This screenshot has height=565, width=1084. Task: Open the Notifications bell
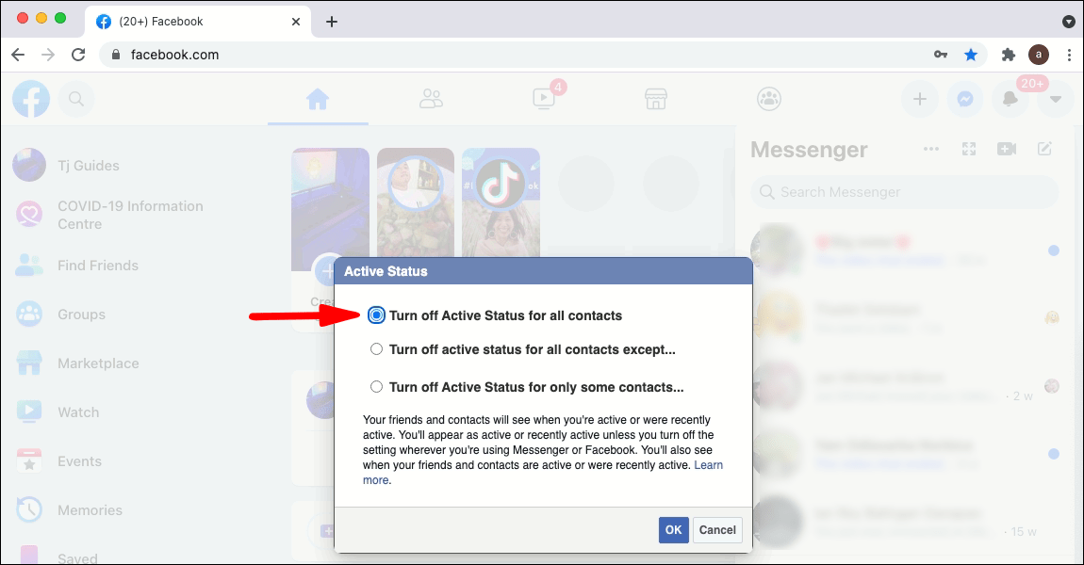click(1010, 100)
